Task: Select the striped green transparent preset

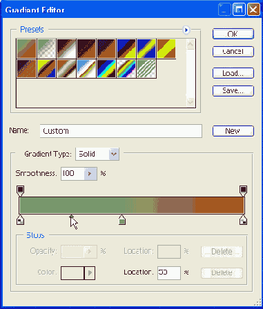Action: (146, 68)
